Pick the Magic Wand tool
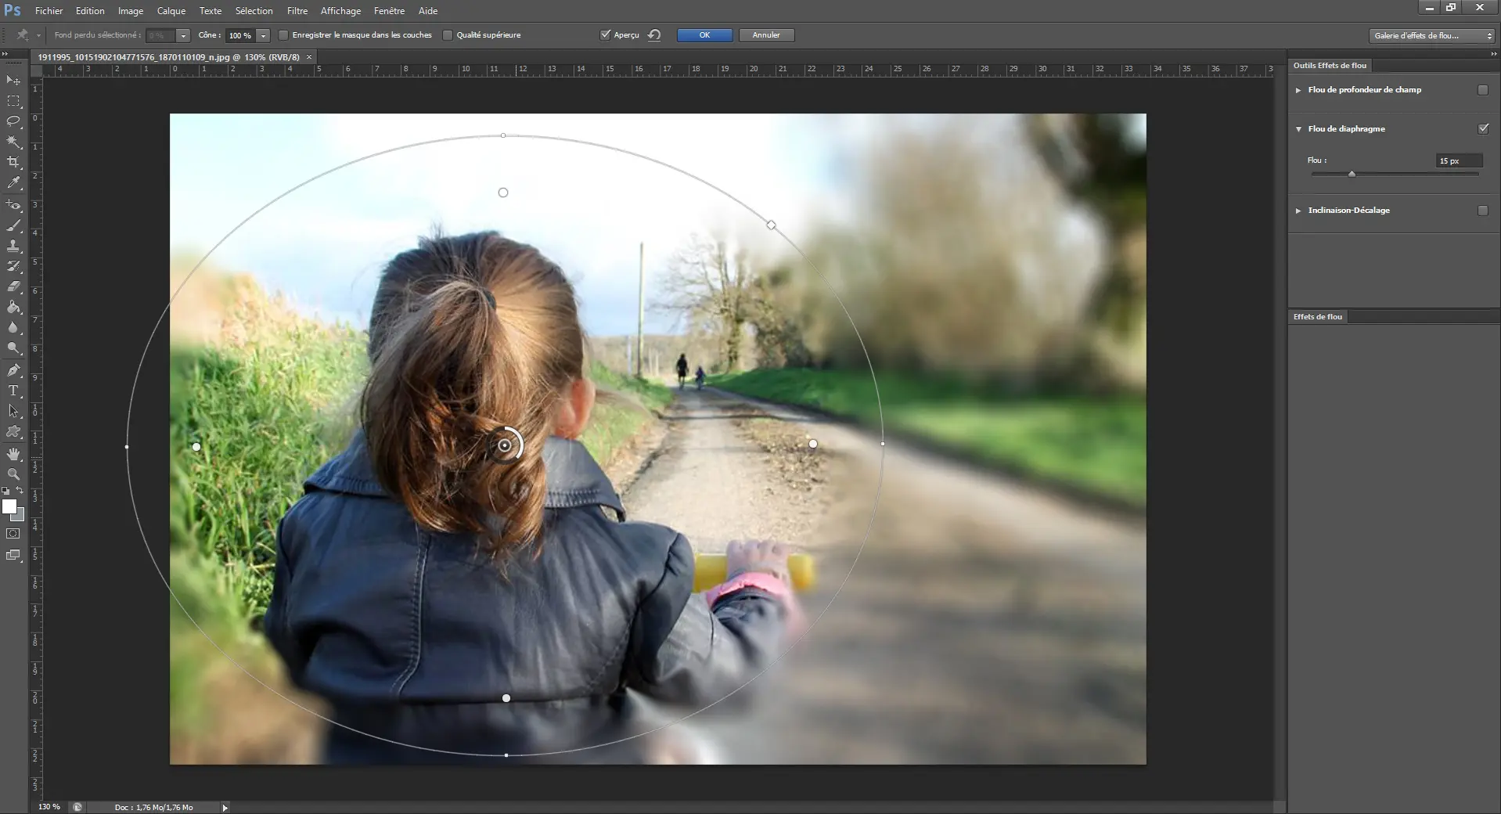Viewport: 1501px width, 814px height. 13,142
